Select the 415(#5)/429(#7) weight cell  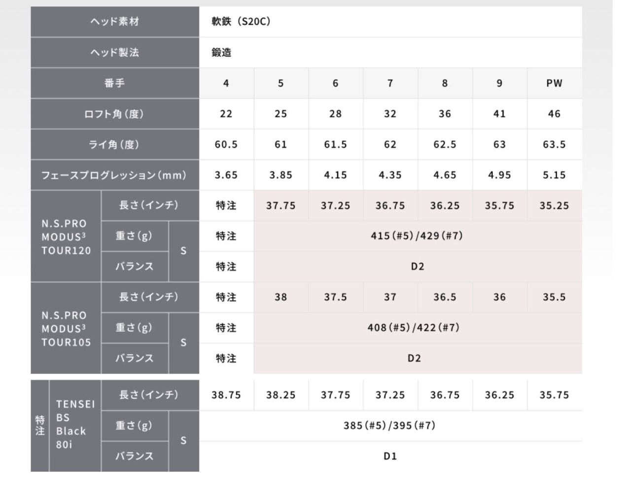tap(417, 236)
